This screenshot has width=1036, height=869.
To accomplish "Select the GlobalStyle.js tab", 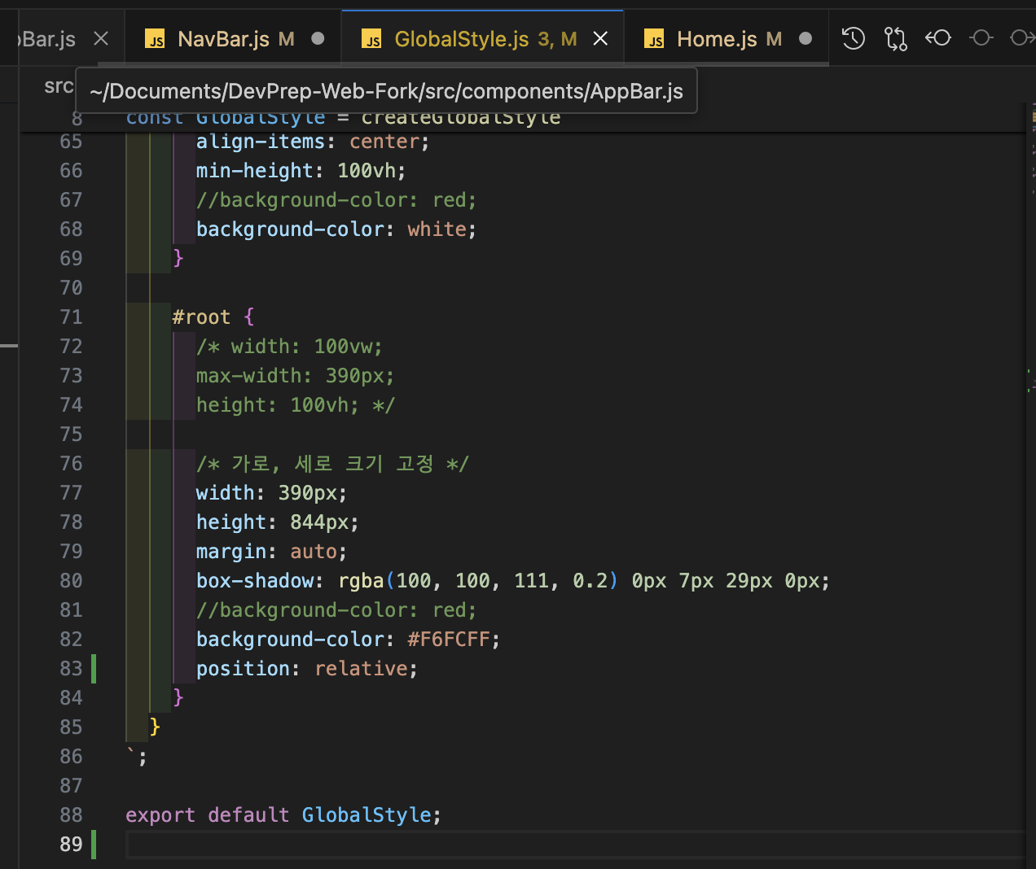I will pos(461,39).
